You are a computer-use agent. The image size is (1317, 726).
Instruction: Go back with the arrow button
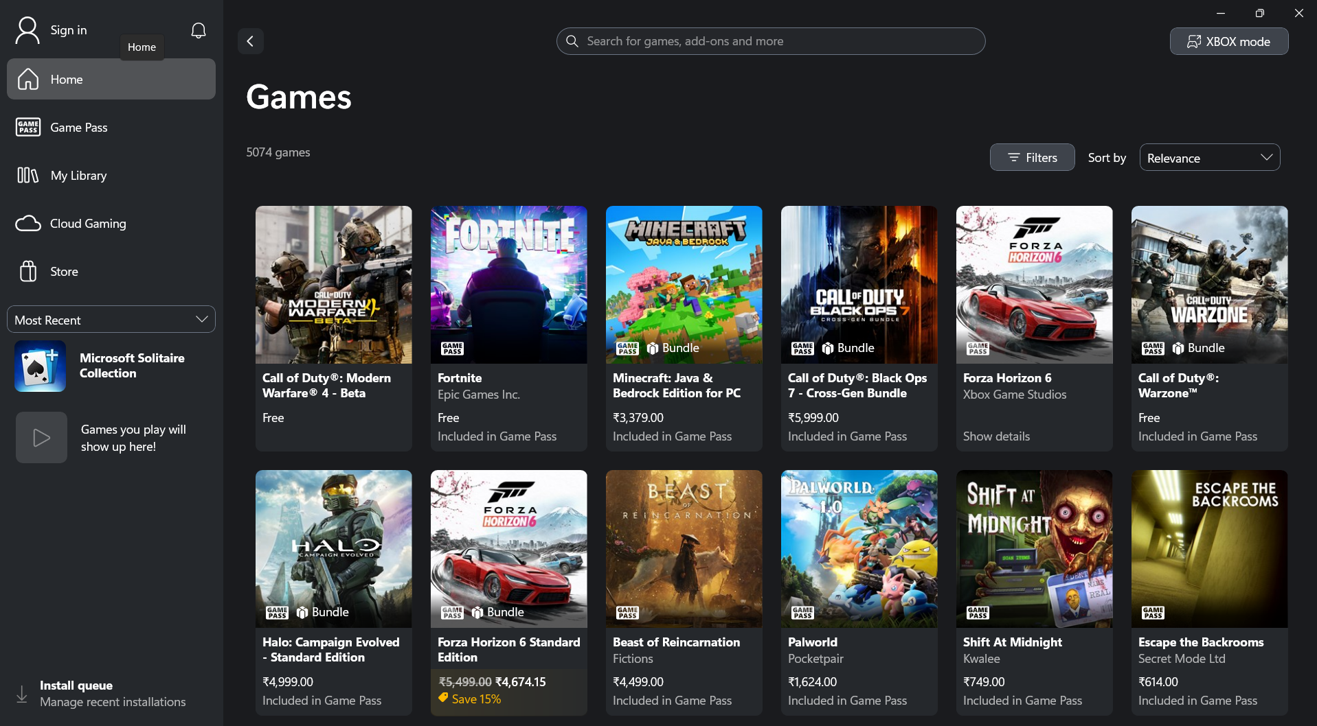pos(251,41)
